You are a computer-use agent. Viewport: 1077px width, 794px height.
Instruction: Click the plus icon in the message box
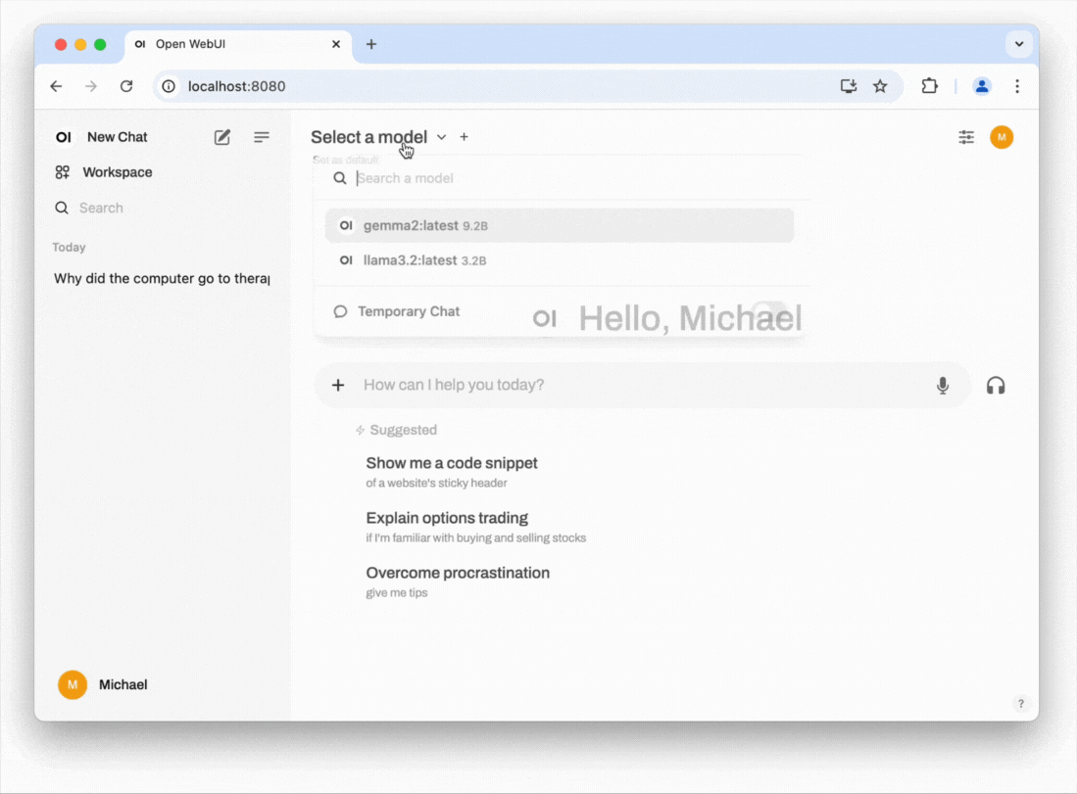tap(338, 385)
